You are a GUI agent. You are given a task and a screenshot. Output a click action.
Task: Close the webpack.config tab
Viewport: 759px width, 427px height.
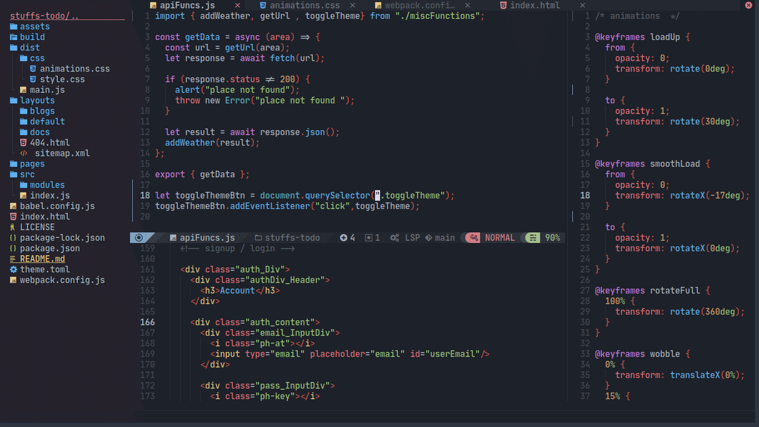pos(467,6)
